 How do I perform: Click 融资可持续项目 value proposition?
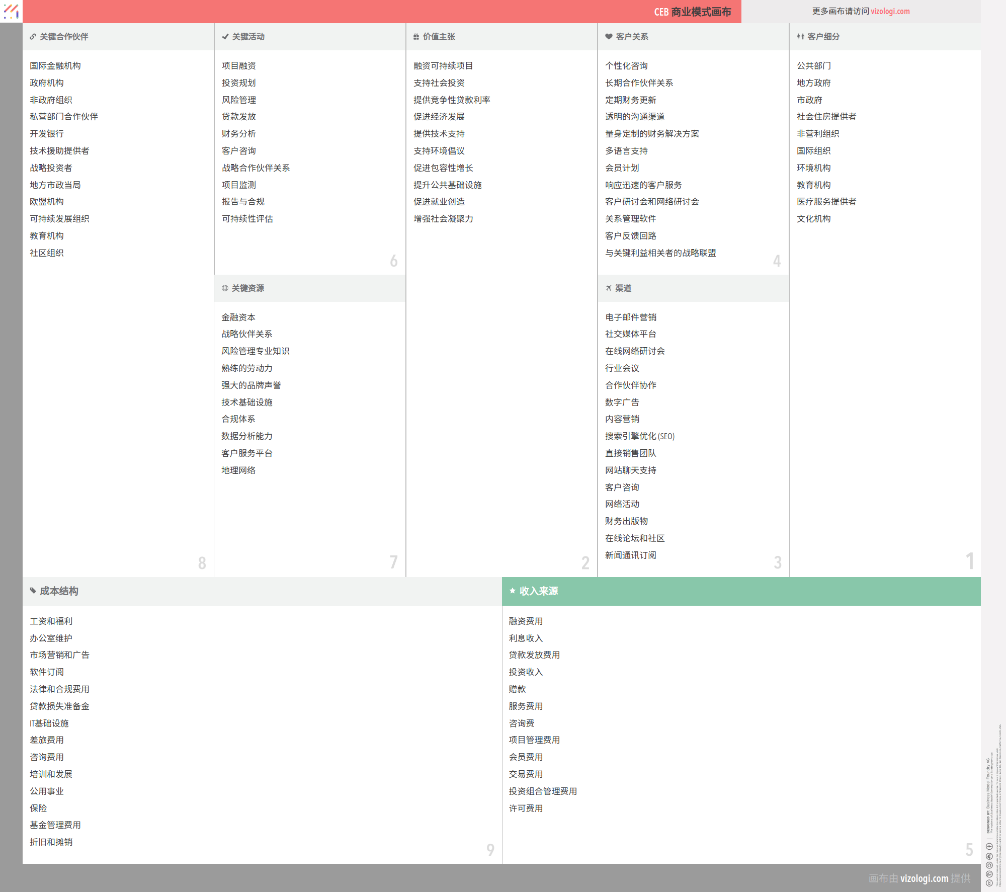[x=443, y=66]
